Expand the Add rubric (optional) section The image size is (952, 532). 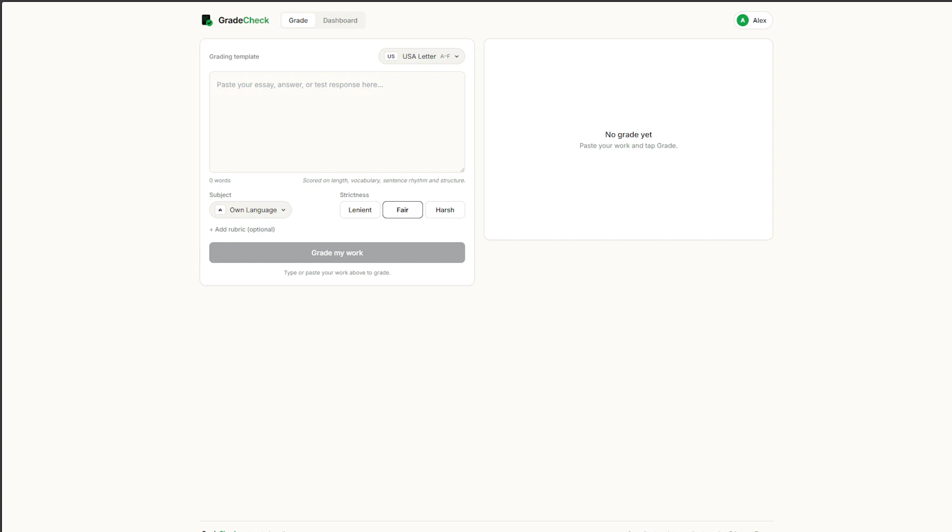click(x=242, y=230)
